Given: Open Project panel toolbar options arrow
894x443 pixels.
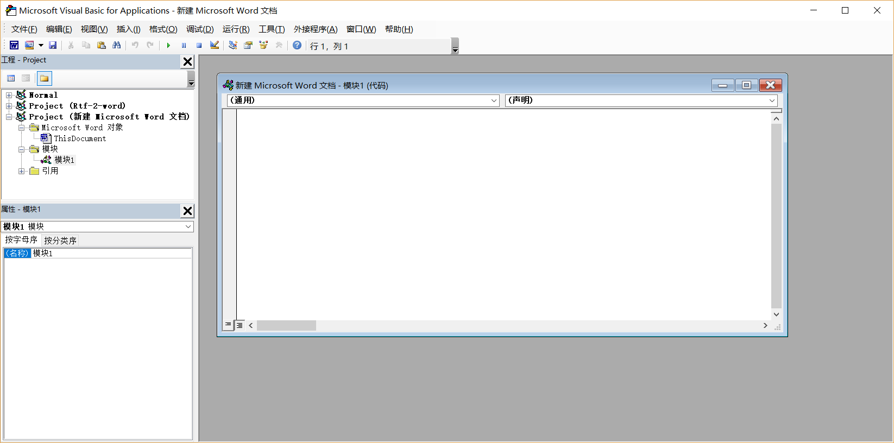Looking at the screenshot, I should (x=191, y=79).
